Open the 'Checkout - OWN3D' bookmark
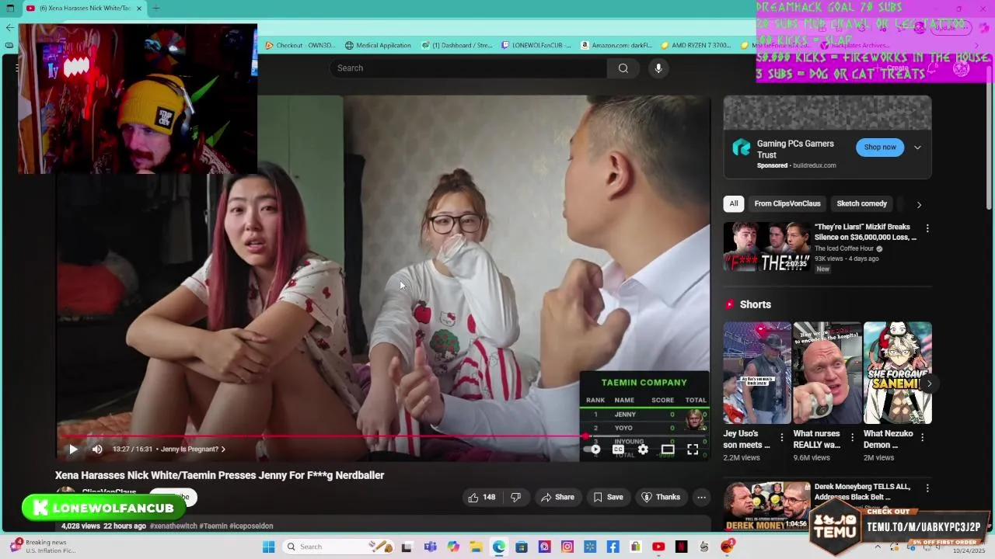The width and height of the screenshot is (995, 559). [x=300, y=45]
